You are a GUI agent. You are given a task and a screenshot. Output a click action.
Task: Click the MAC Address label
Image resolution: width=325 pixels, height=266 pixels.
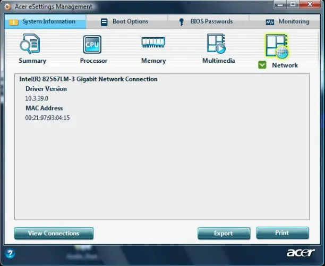click(44, 108)
